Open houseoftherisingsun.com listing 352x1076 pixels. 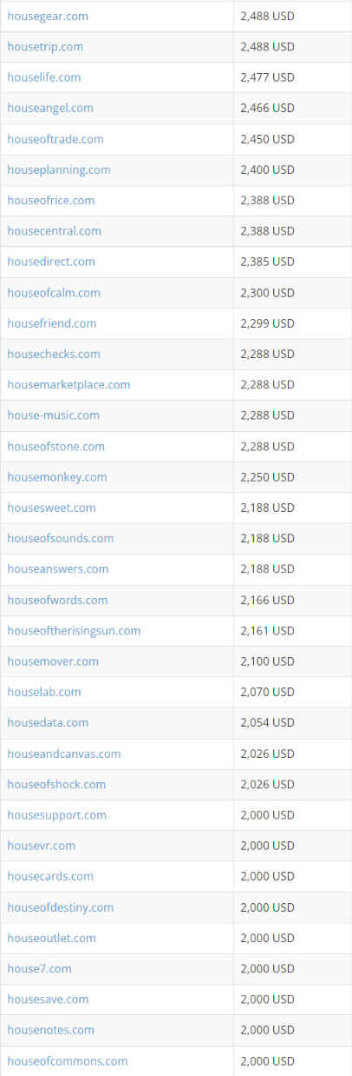74,630
